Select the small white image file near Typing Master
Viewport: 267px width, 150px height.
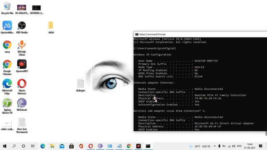point(7,125)
